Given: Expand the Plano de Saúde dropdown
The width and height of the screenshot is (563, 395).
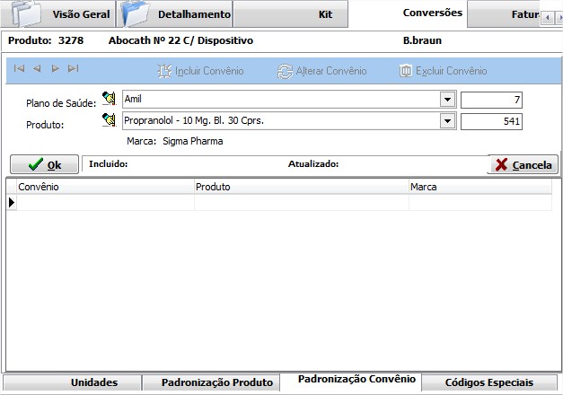Looking at the screenshot, I should click(x=446, y=100).
